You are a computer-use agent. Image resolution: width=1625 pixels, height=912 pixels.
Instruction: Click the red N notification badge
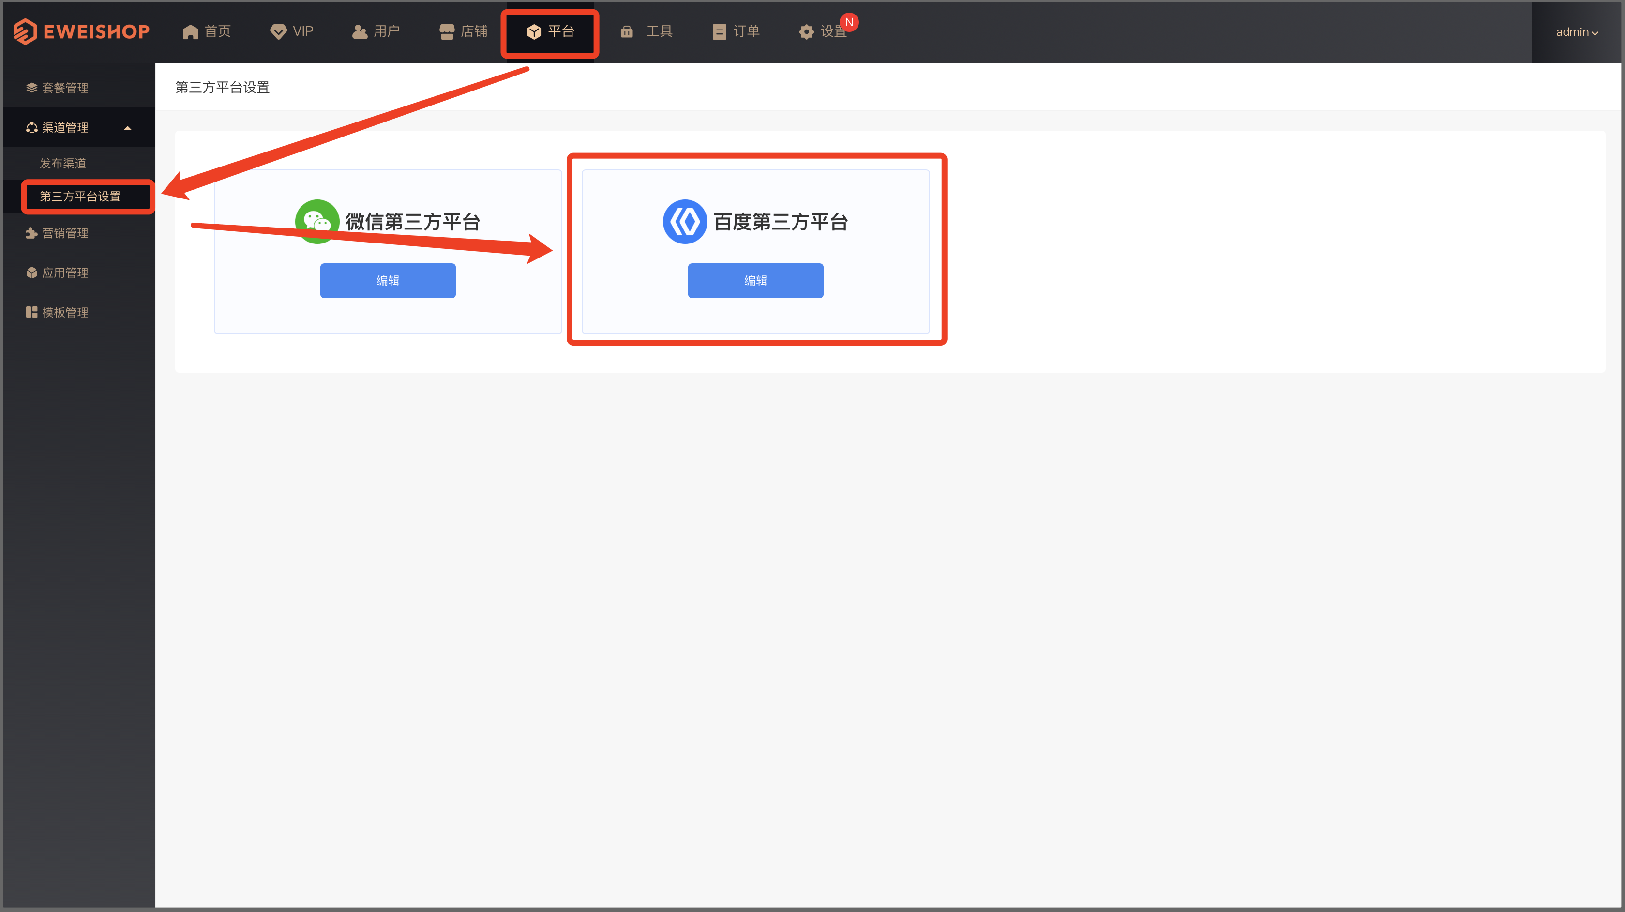[x=849, y=22]
